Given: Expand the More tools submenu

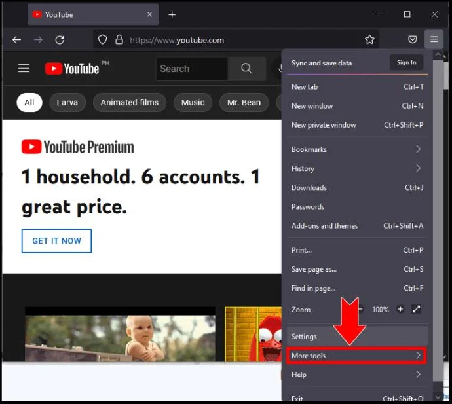Looking at the screenshot, I should click(356, 356).
